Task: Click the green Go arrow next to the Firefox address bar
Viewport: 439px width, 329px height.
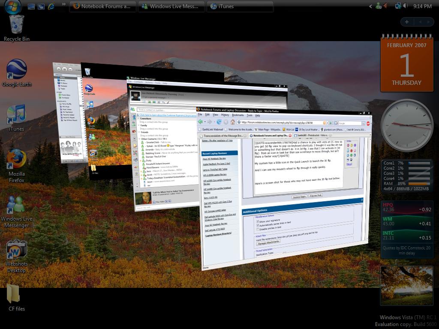Action: pos(331,123)
